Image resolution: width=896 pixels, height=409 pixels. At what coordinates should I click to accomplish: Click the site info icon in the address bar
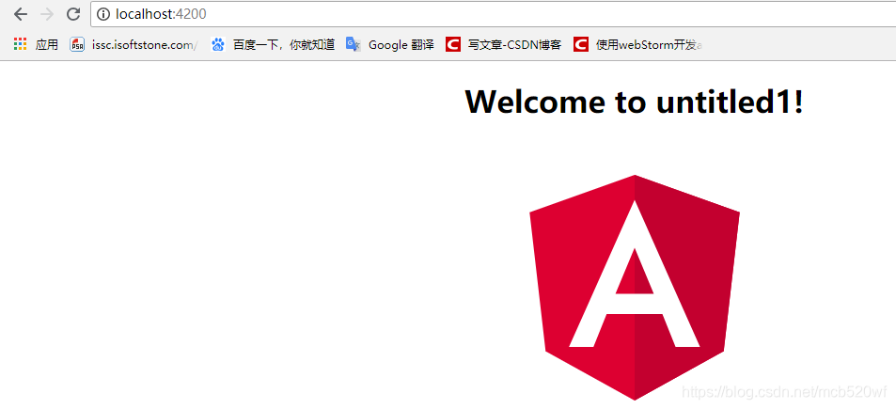pyautogui.click(x=103, y=14)
